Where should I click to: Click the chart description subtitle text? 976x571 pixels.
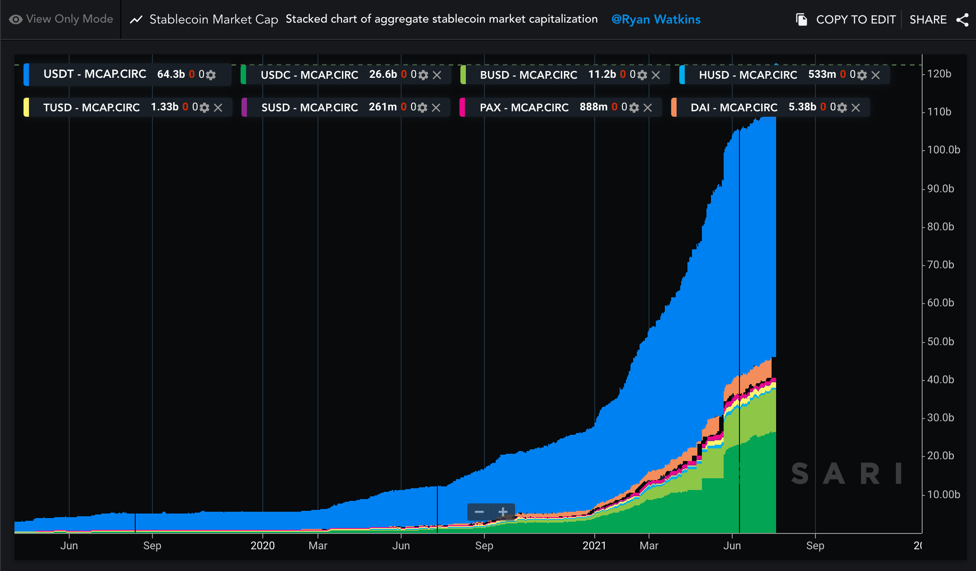click(441, 19)
